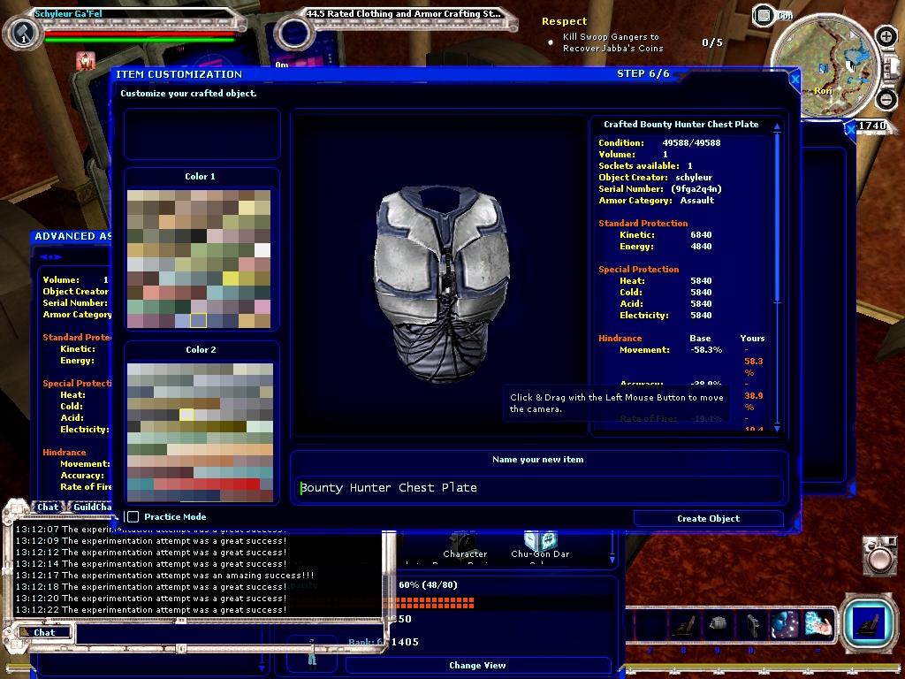The width and height of the screenshot is (905, 679).
Task: Click the Change View button
Action: click(477, 665)
